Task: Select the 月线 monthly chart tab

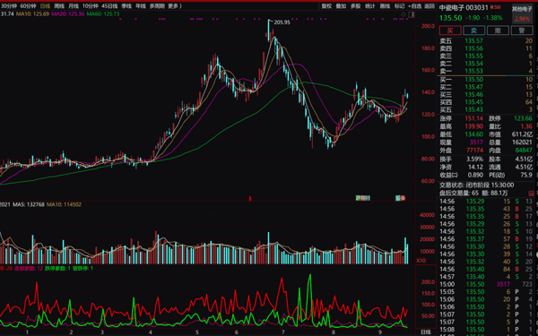Action: [x=74, y=6]
